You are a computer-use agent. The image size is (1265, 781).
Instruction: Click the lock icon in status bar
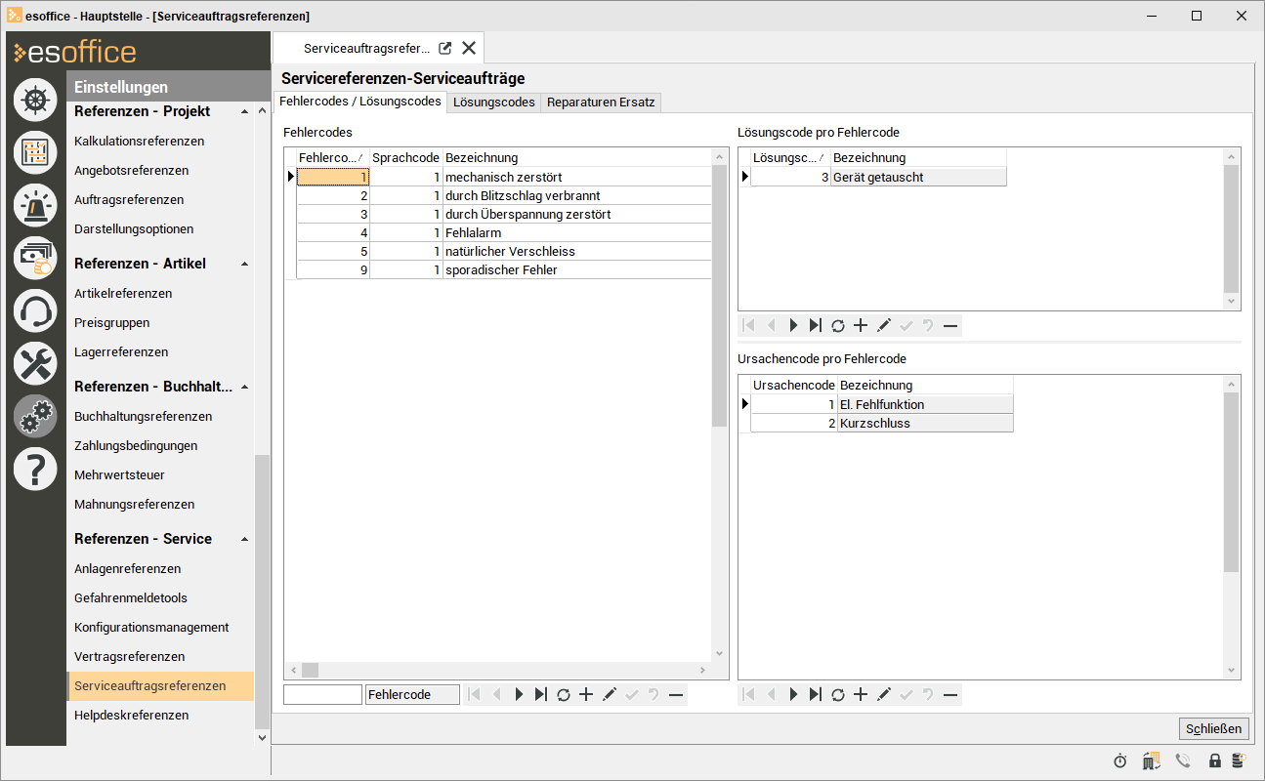click(x=1214, y=760)
